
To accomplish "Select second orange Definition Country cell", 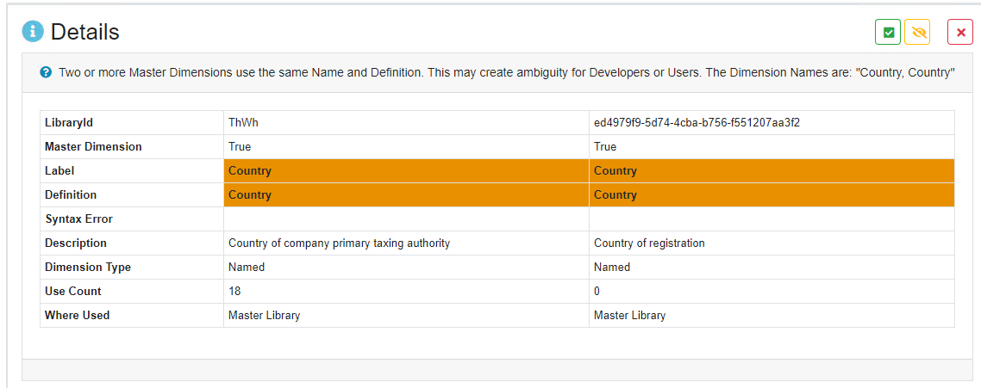I will click(x=772, y=195).
